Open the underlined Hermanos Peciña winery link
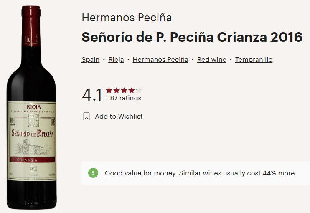The height and width of the screenshot is (213, 310). pos(160,60)
